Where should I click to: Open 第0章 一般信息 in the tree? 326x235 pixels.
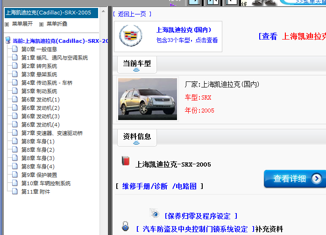point(39,49)
